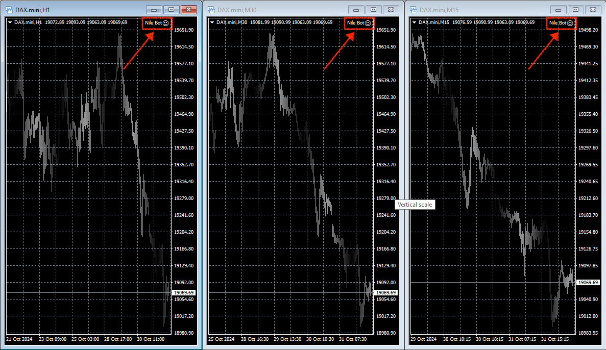
Task: Click the Vertical scale tooltip
Action: [415, 205]
